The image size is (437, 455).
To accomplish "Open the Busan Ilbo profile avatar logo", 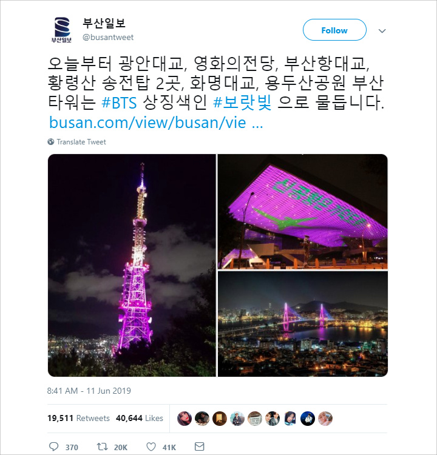I will (x=61, y=30).
